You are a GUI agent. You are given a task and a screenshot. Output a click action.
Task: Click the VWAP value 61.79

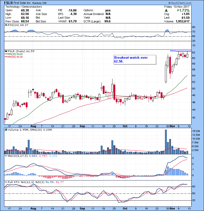pyautogui.click(x=73, y=21)
